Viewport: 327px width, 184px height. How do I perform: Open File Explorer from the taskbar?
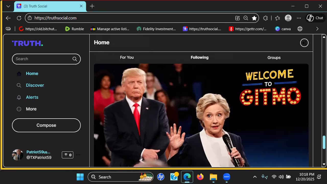(213, 177)
